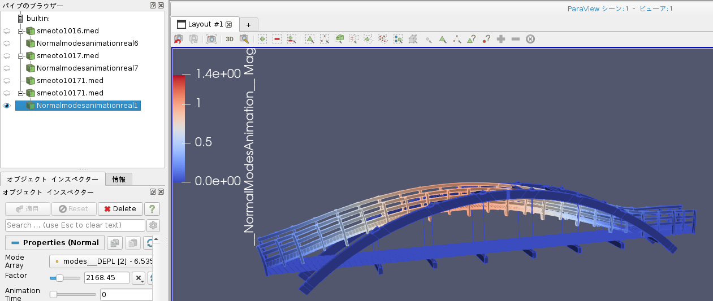Add a new layout tab with plus

[248, 25]
